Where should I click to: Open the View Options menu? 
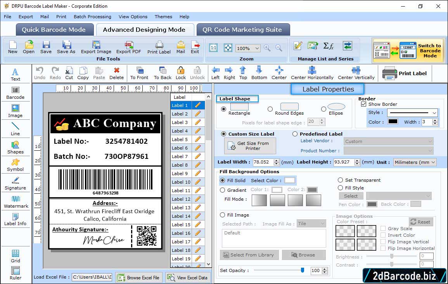coord(133,17)
